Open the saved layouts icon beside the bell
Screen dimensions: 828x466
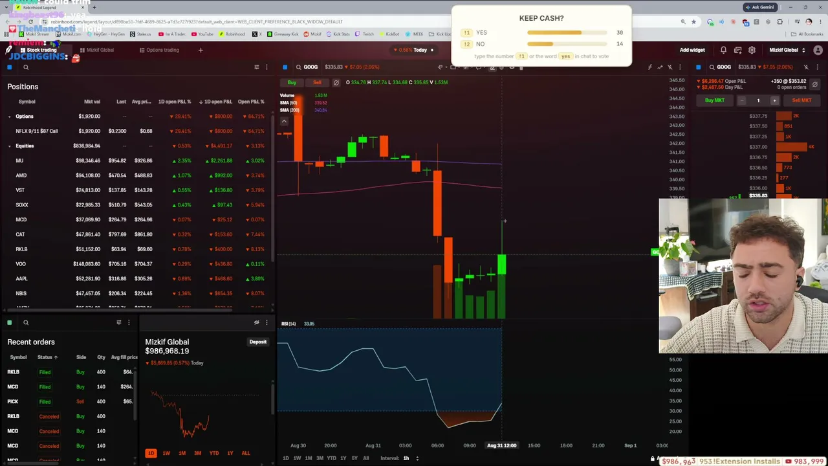[x=737, y=50]
